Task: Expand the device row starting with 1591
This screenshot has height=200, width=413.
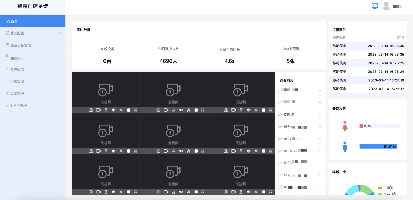Action: pyautogui.click(x=320, y=151)
